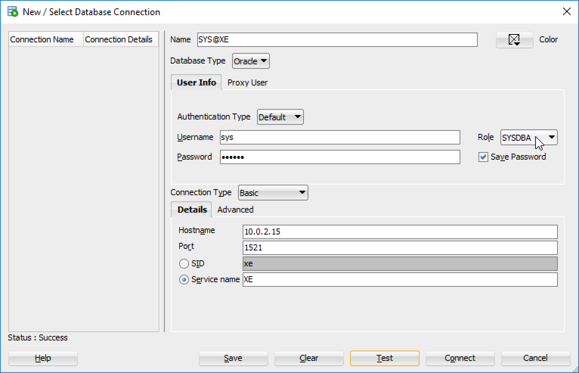The height and width of the screenshot is (373, 579).
Task: Select the Details tab
Action: point(191,209)
